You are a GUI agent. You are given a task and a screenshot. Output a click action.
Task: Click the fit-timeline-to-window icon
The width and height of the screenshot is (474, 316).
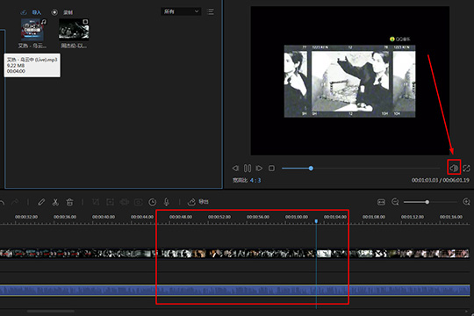381,202
